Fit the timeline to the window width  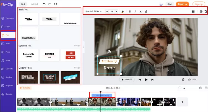(x=206, y=88)
